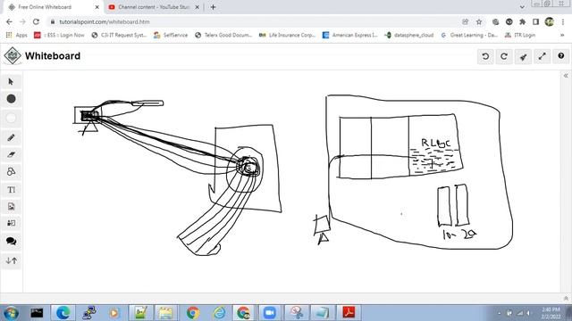
Task: Open a new browser tab
Action: 213,7
